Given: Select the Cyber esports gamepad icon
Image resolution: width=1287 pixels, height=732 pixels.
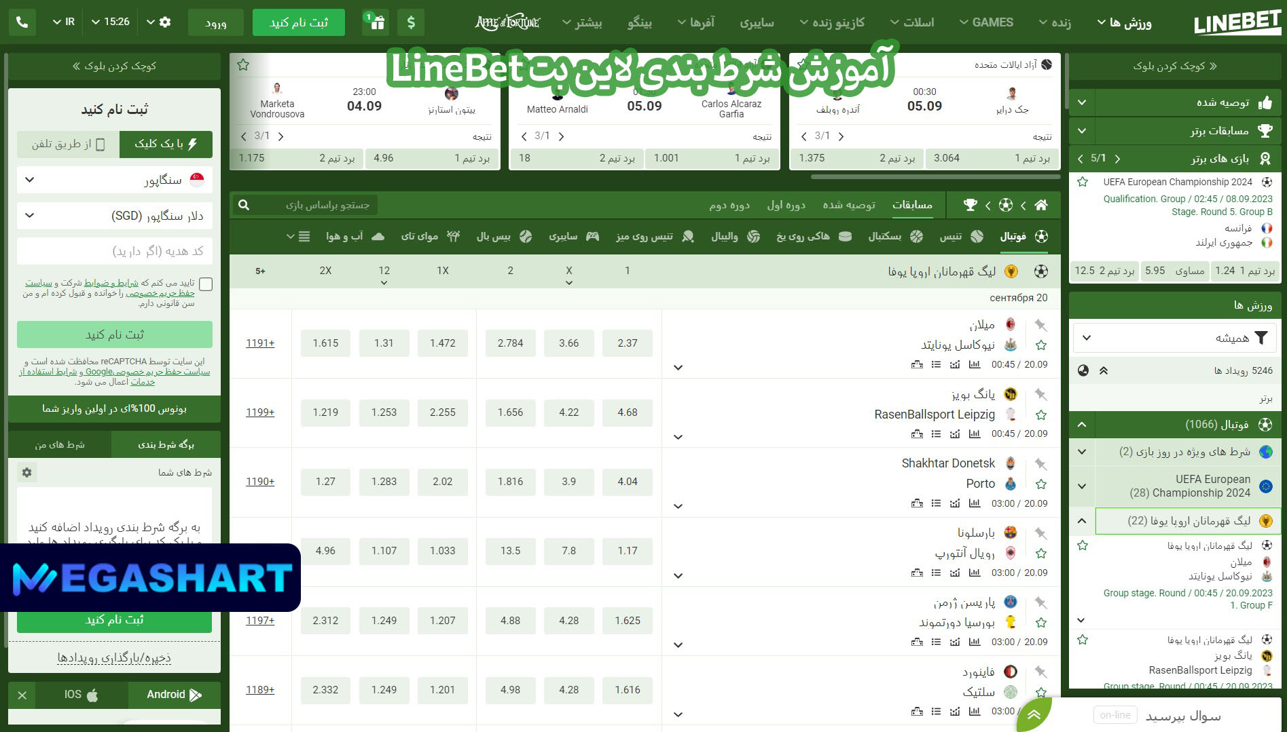Looking at the screenshot, I should click(593, 236).
